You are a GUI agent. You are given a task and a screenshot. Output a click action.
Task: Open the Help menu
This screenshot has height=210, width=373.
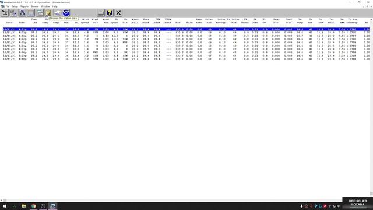55,6
